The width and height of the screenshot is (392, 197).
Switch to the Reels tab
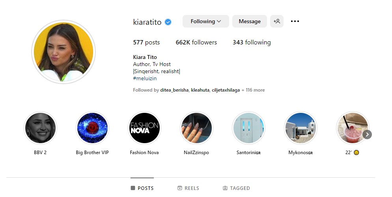pyautogui.click(x=188, y=188)
